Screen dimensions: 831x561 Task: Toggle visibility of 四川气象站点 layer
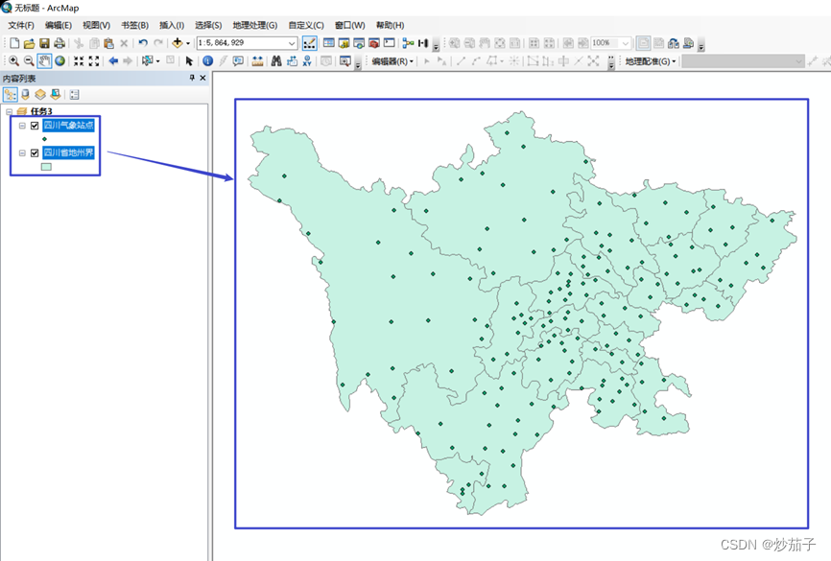click(35, 126)
